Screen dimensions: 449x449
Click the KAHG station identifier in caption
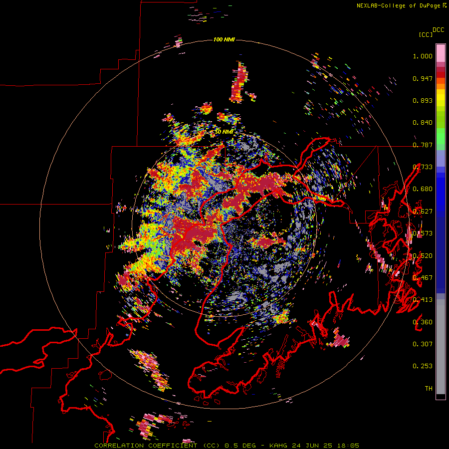(x=278, y=446)
